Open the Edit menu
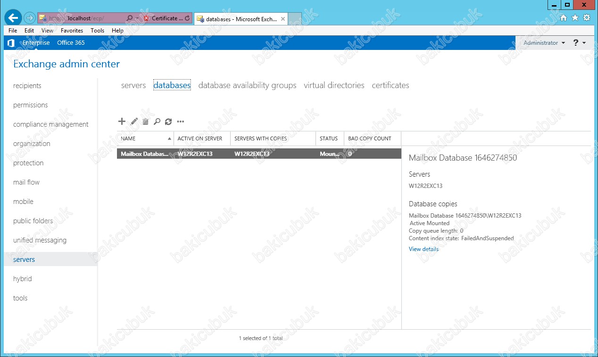The image size is (598, 357). point(29,31)
